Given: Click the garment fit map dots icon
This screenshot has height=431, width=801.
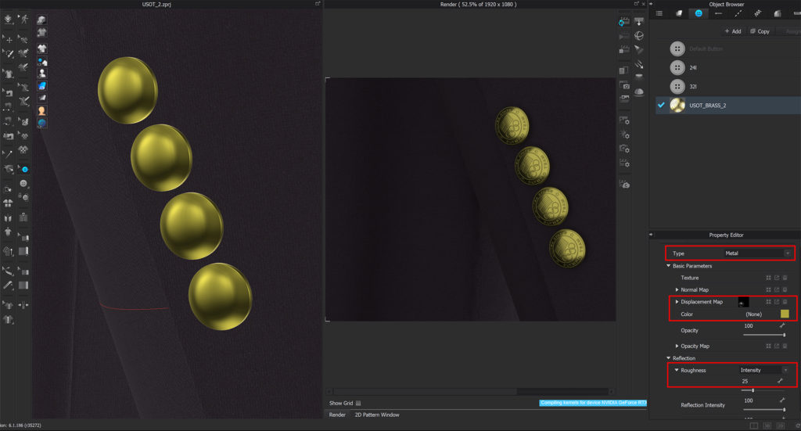Looking at the screenshot, I should tap(42, 62).
